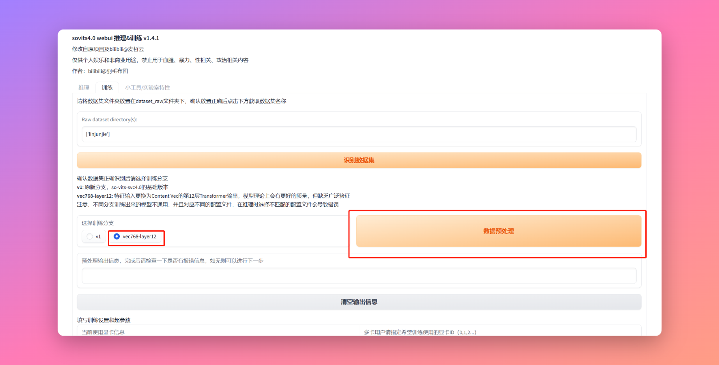Click the 选择训练分支 label
The width and height of the screenshot is (719, 365).
[x=97, y=223]
